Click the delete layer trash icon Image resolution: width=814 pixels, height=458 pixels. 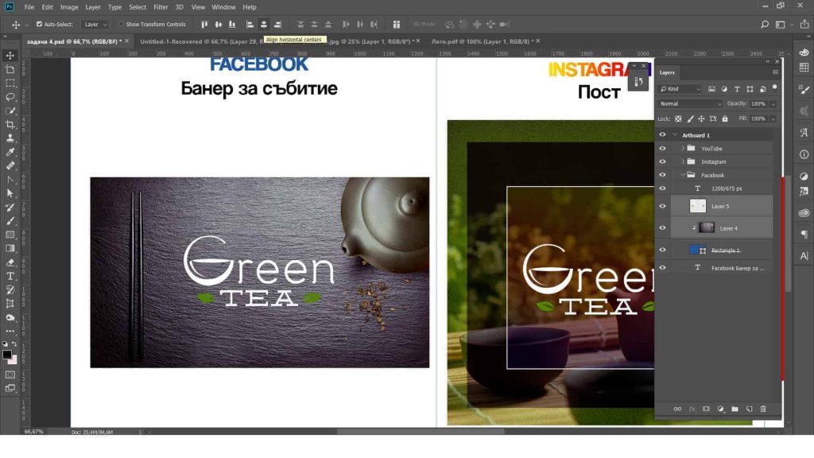point(763,409)
